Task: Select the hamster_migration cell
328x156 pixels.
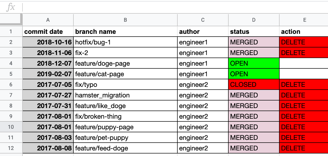Action: click(x=125, y=95)
